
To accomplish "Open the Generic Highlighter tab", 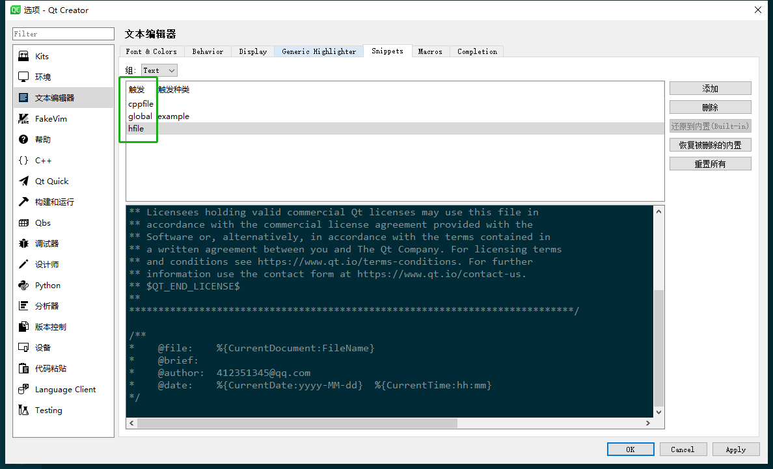I will [319, 51].
